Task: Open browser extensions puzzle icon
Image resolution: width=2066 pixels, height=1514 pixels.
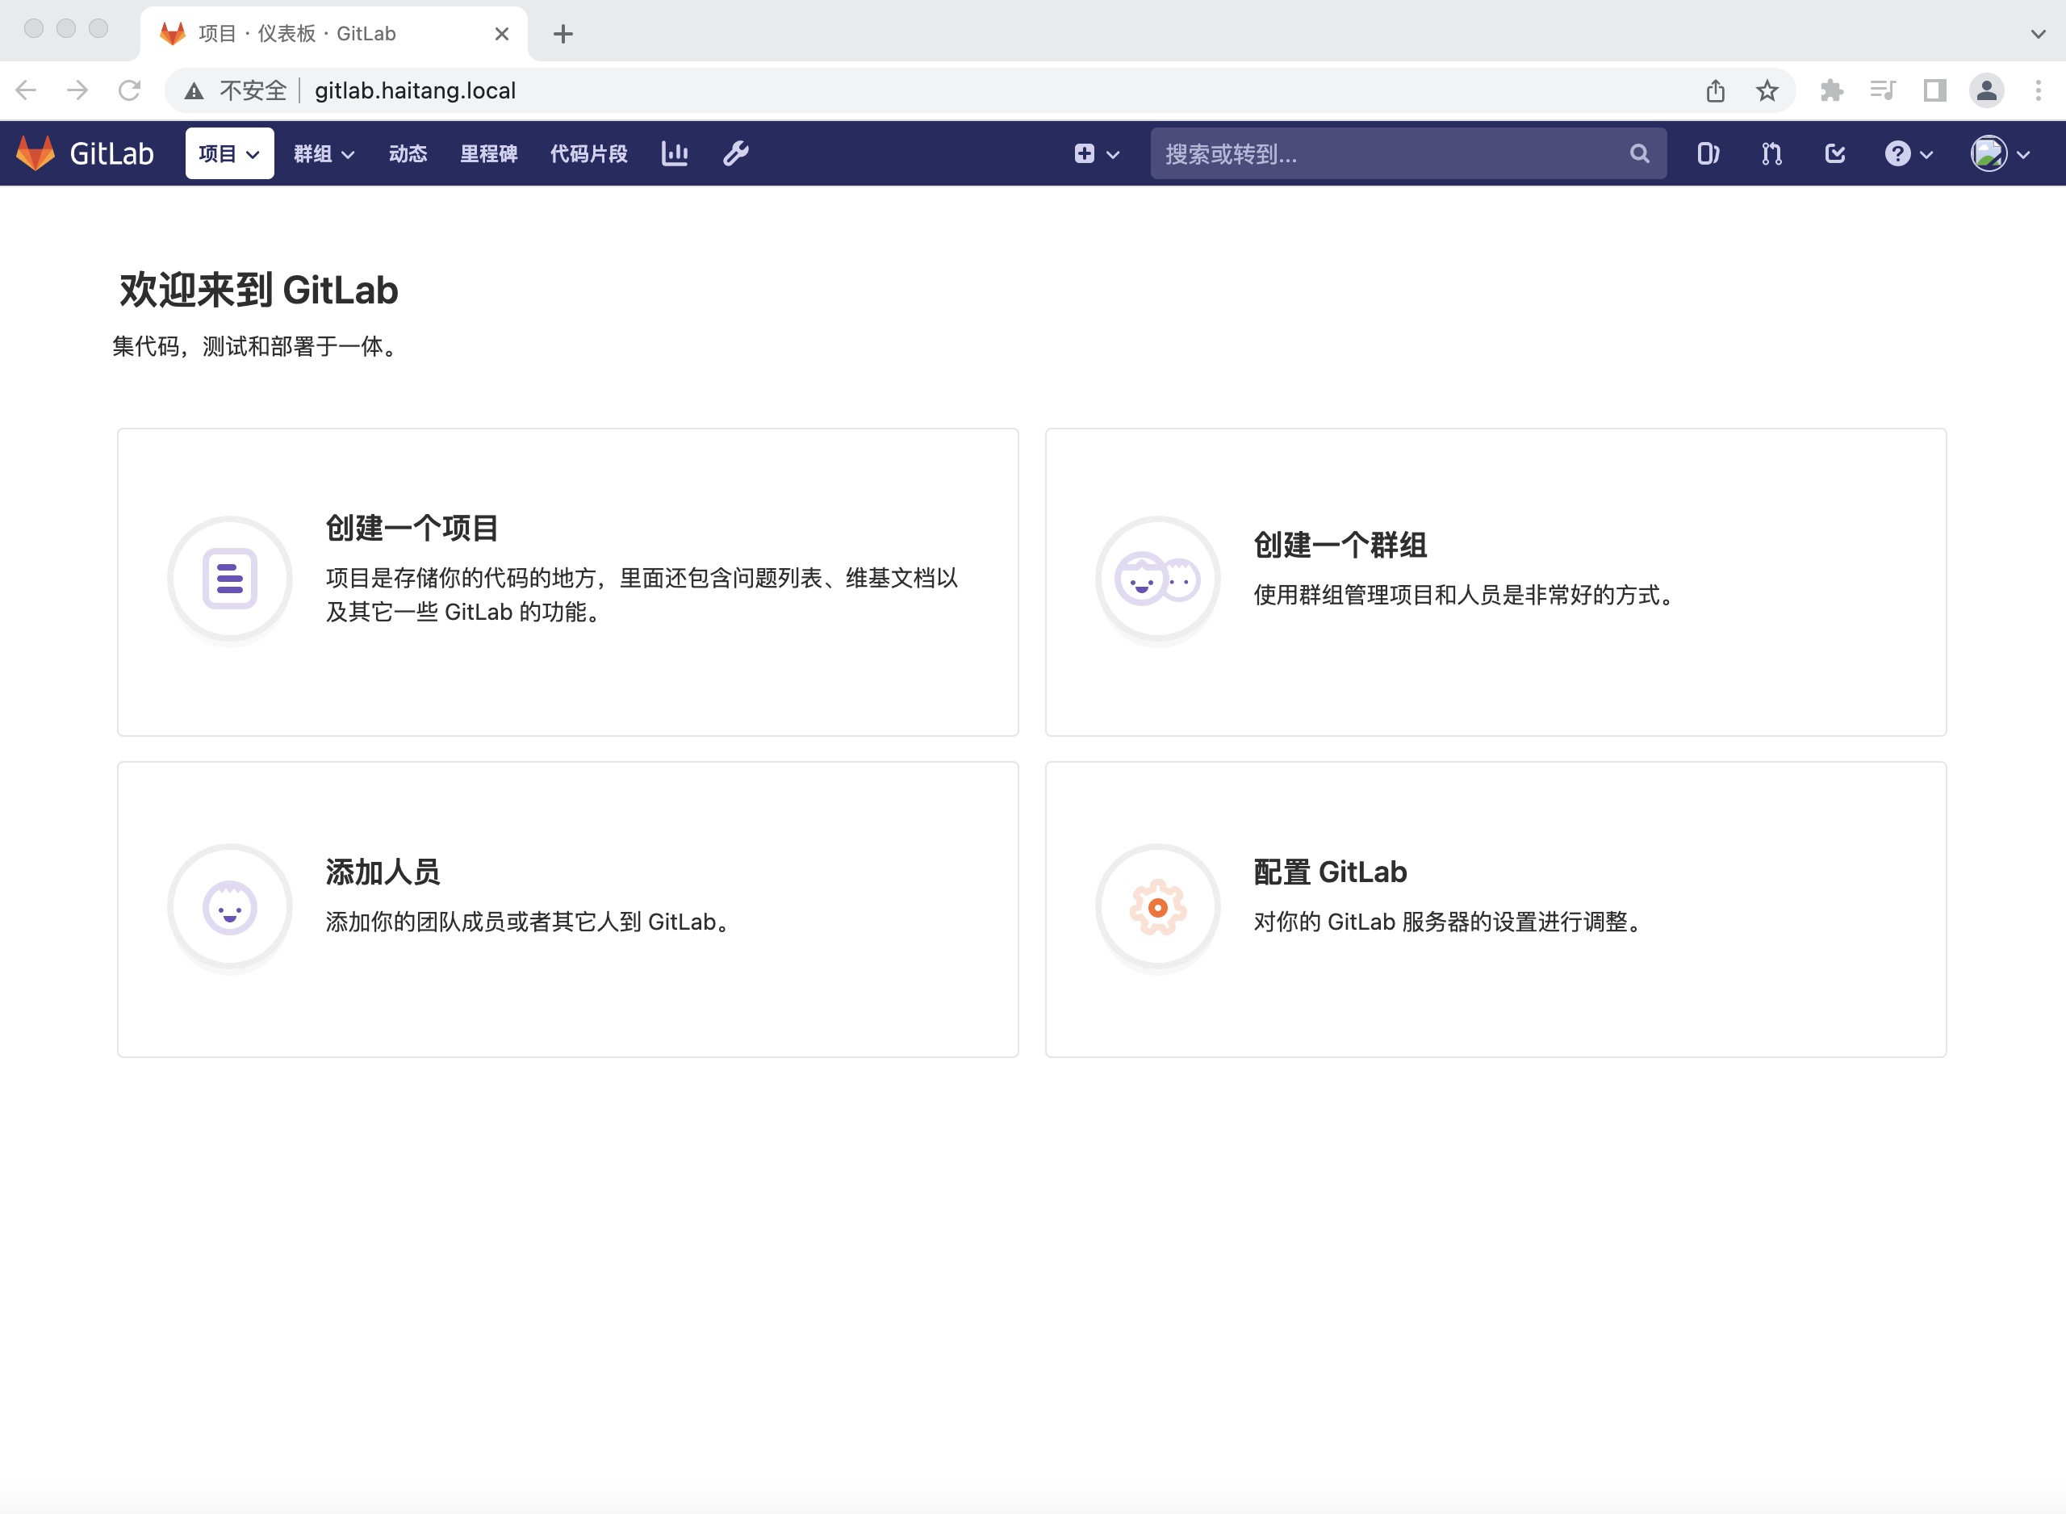Action: 1831,90
